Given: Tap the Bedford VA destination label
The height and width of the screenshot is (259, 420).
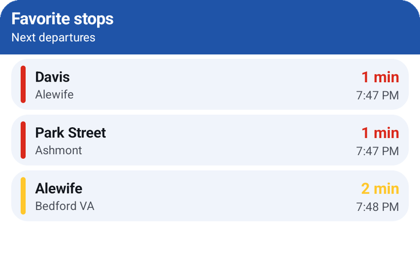Looking at the screenshot, I should (65, 206).
